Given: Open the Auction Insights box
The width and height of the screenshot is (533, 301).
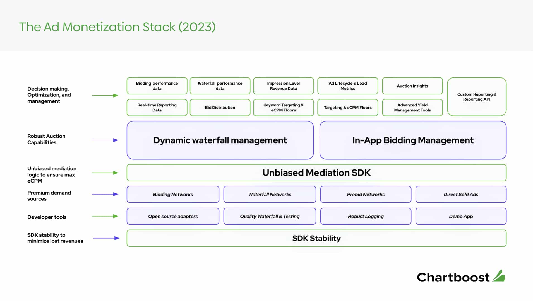Looking at the screenshot, I should point(412,86).
